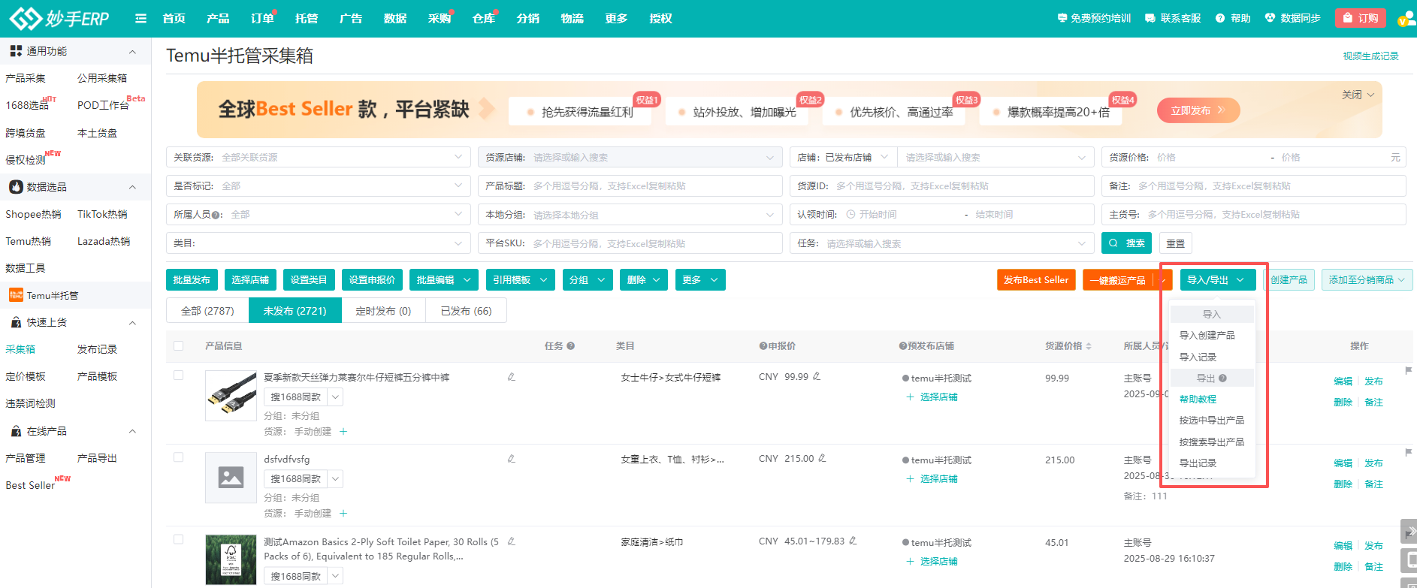The width and height of the screenshot is (1417, 588).
Task: Expand the 分组 dropdown button
Action: click(x=588, y=280)
